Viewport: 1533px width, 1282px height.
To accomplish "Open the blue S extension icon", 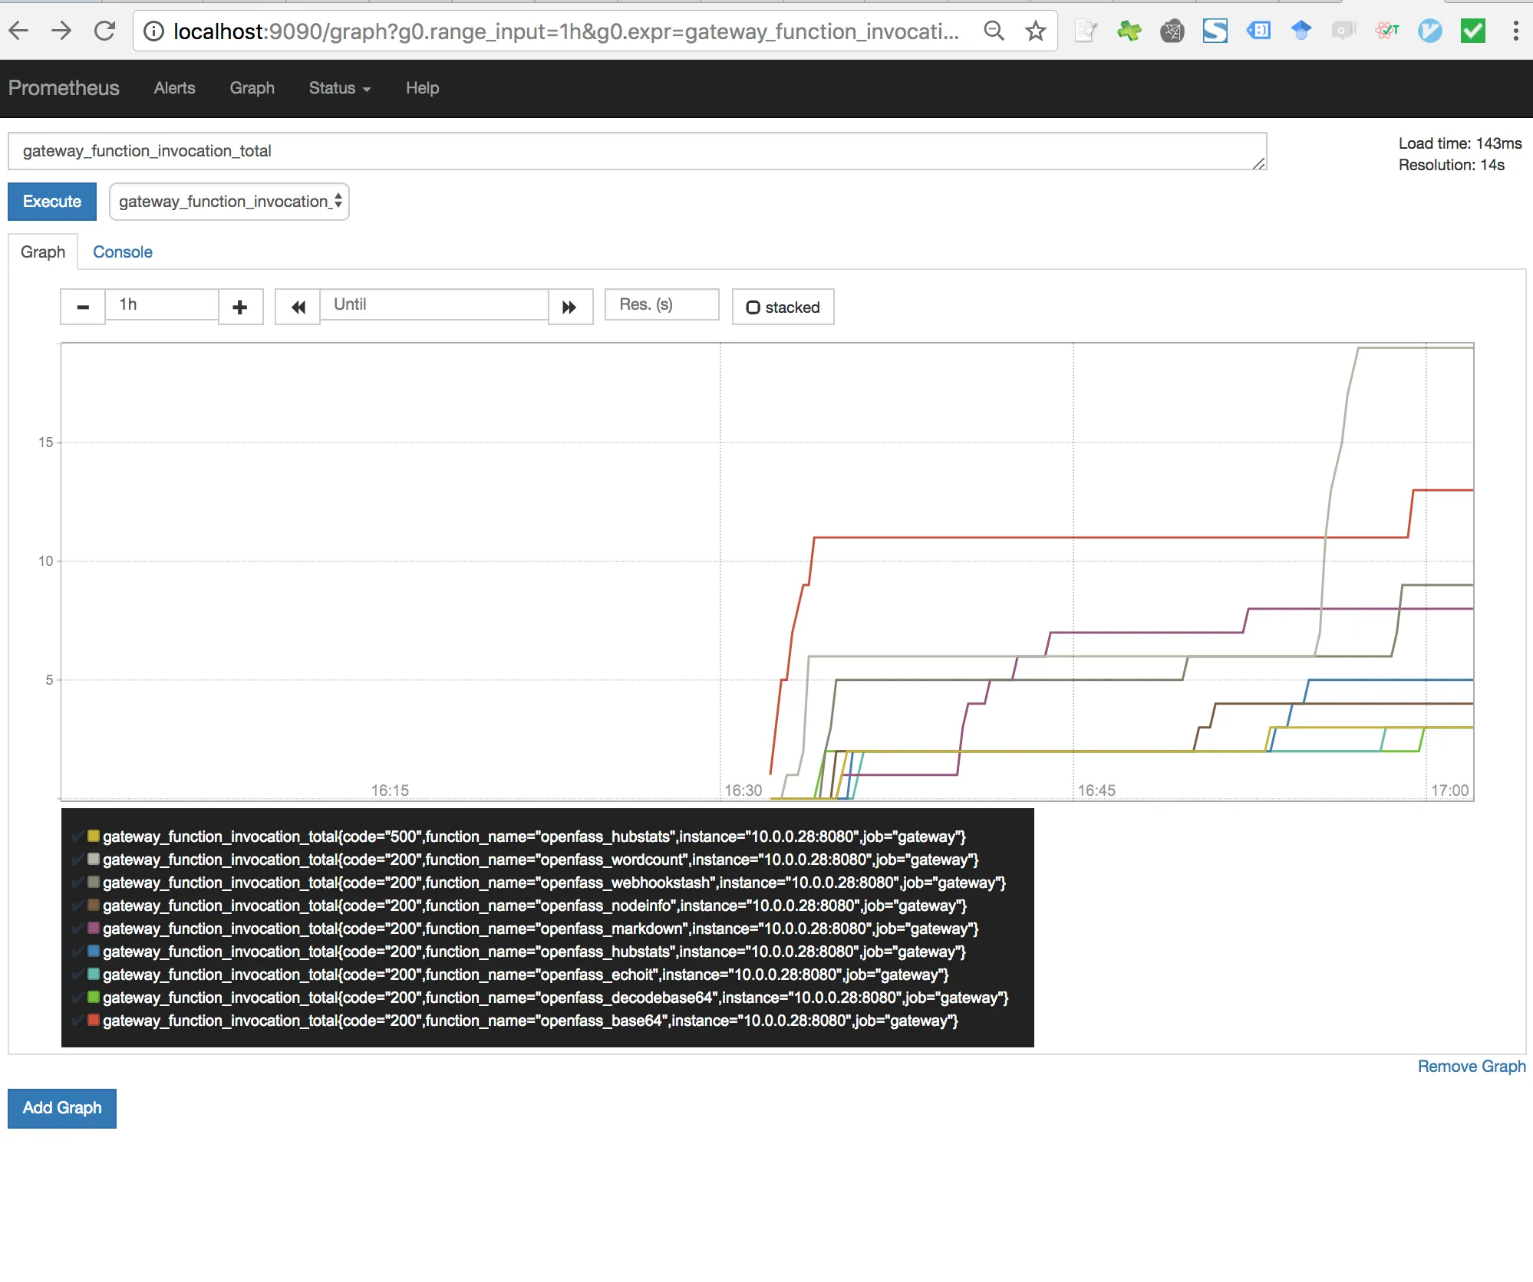I will tap(1215, 31).
